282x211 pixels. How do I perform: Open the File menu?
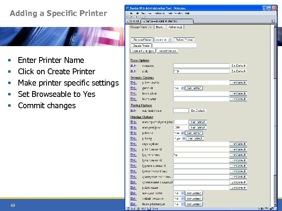click(132, 13)
